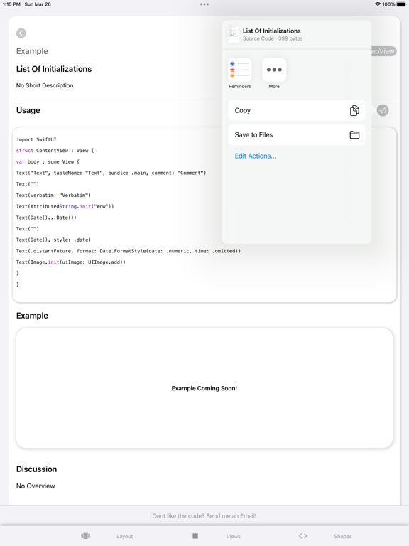Select the Shapes tab code brackets icon
Screen dimensions: 409x546
303,536
